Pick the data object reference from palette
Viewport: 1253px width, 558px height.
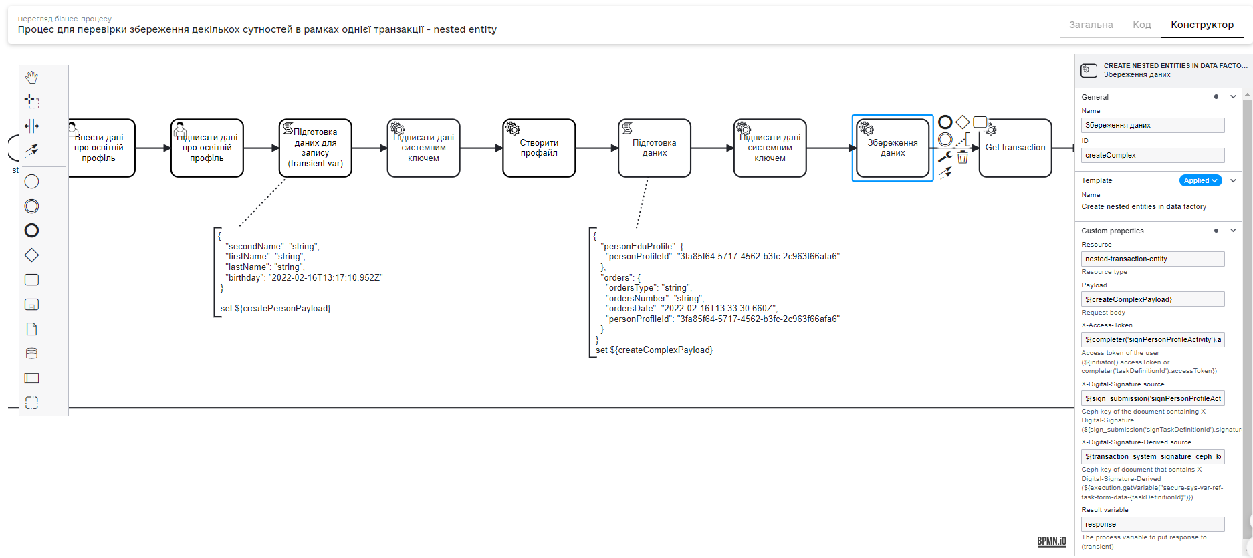click(31, 329)
